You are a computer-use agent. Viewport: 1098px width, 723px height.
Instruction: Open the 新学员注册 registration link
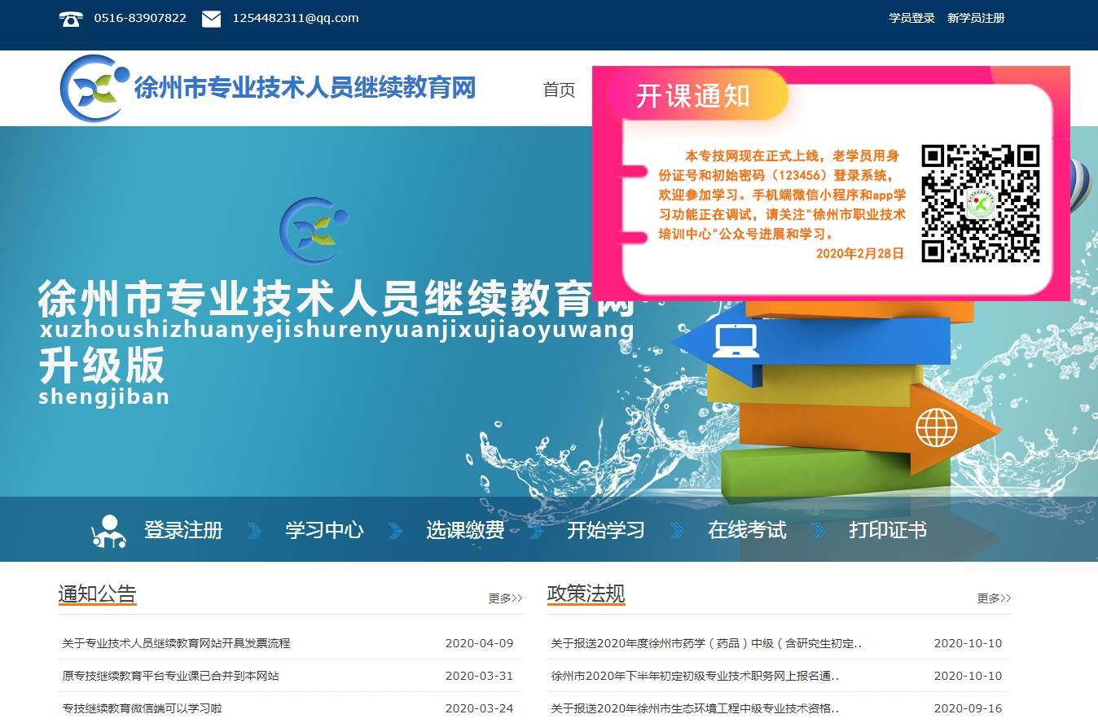(x=976, y=18)
